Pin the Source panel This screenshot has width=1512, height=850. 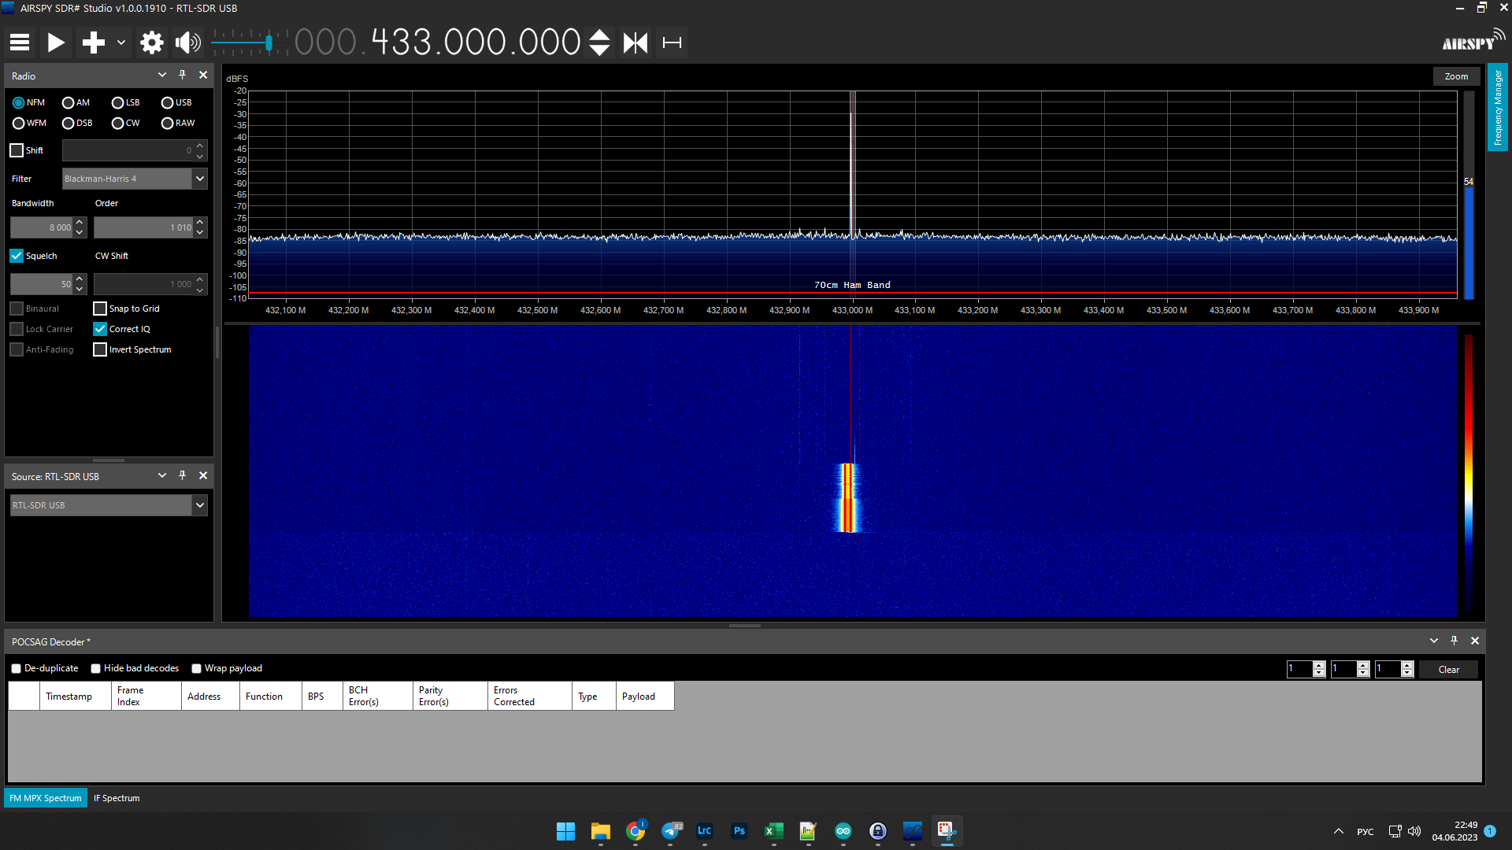(x=183, y=476)
